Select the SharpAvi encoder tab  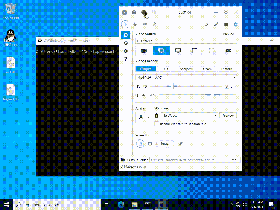tap(186, 69)
